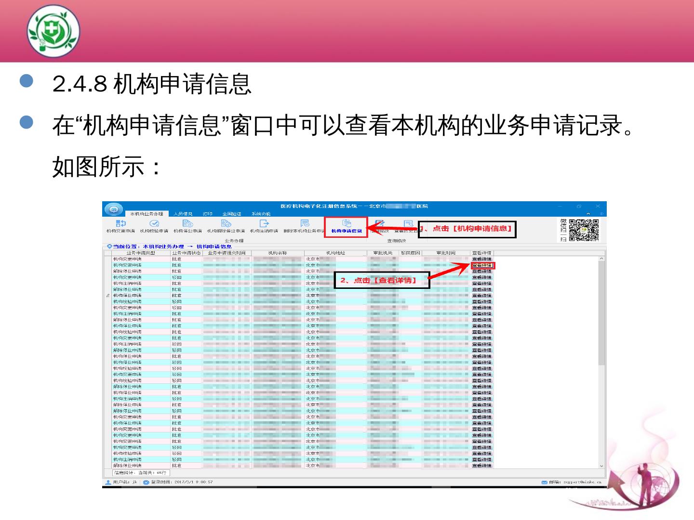The height and width of the screenshot is (520, 694).
Task: Click the table vertical scrollbar thumb
Action: [x=601, y=313]
